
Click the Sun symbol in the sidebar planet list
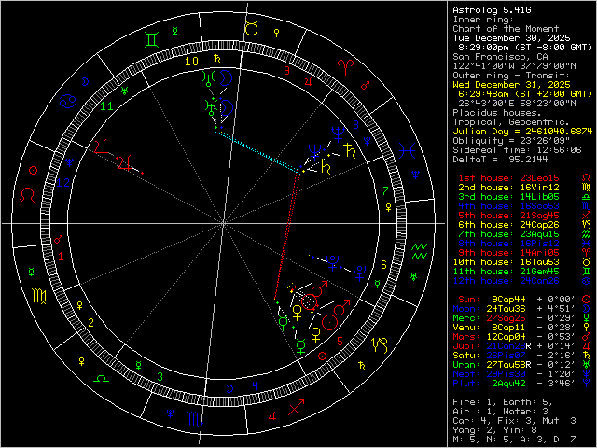pos(584,299)
